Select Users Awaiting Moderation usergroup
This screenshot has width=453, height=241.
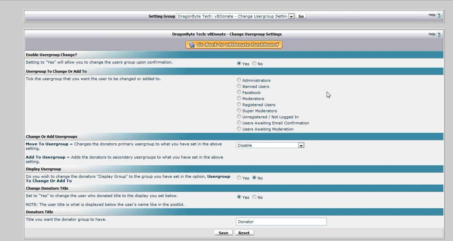(239, 129)
